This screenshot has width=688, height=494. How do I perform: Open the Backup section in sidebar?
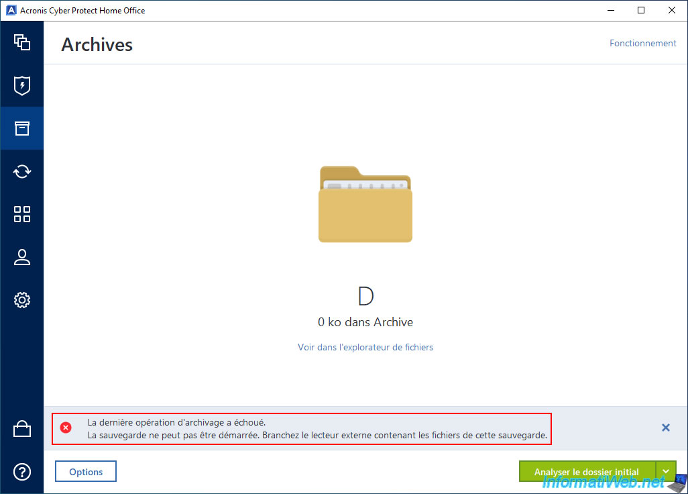(22, 42)
